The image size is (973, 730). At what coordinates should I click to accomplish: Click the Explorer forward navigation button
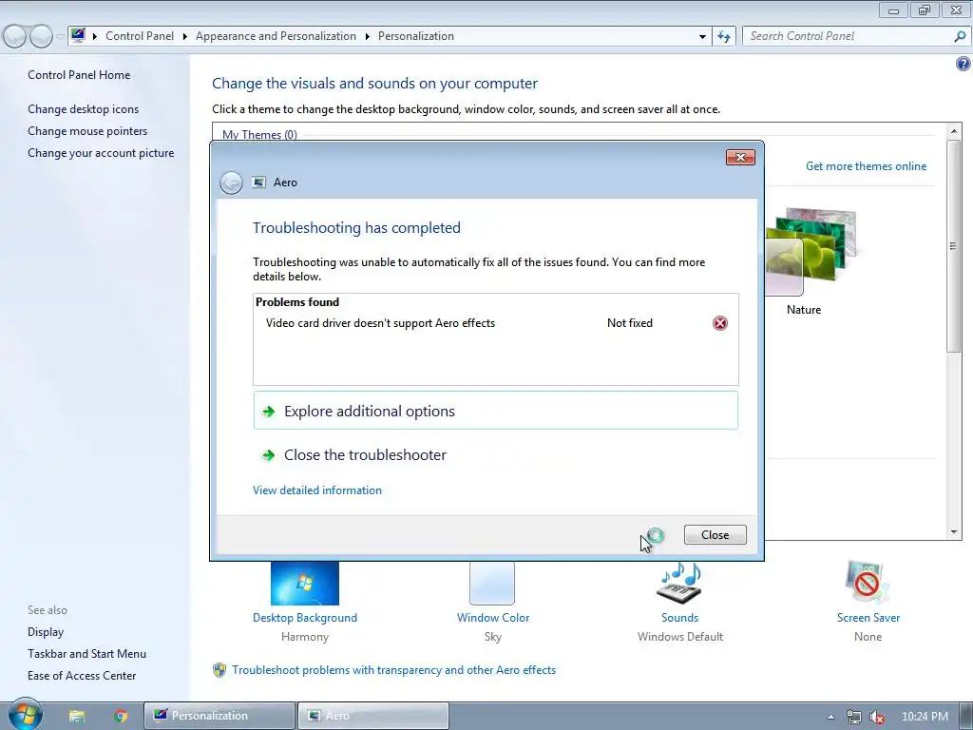click(x=41, y=37)
